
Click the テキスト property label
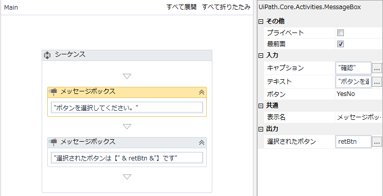pyautogui.click(x=279, y=82)
